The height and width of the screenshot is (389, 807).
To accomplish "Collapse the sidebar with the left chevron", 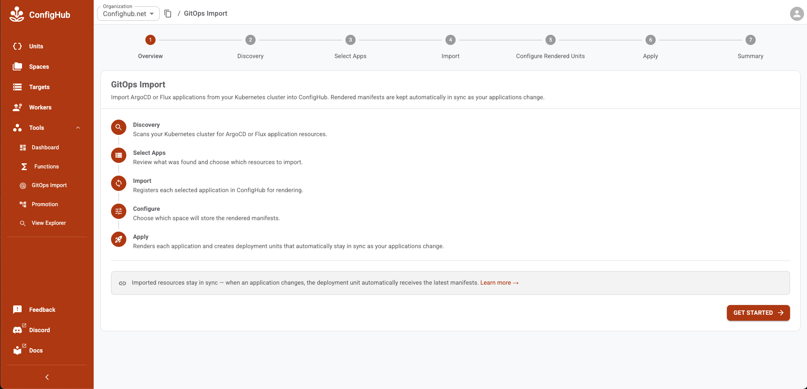I will tap(47, 377).
